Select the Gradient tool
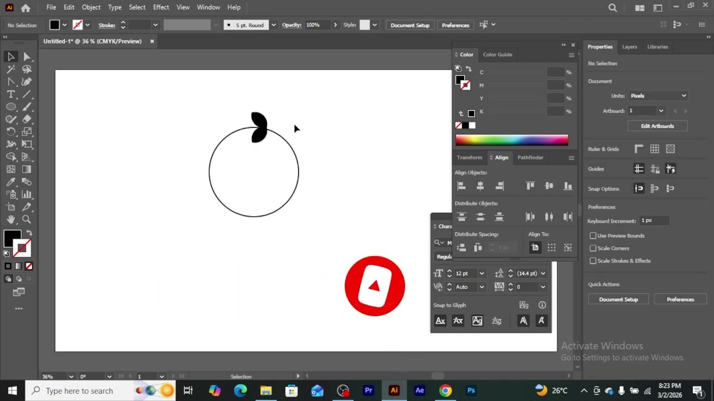The height and width of the screenshot is (401, 714). point(27,169)
